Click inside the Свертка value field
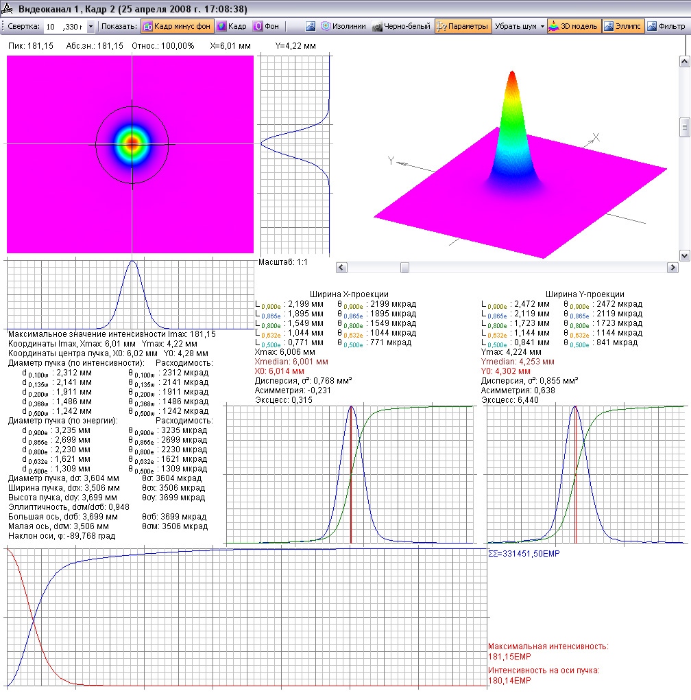The image size is (691, 700). pos(65,27)
